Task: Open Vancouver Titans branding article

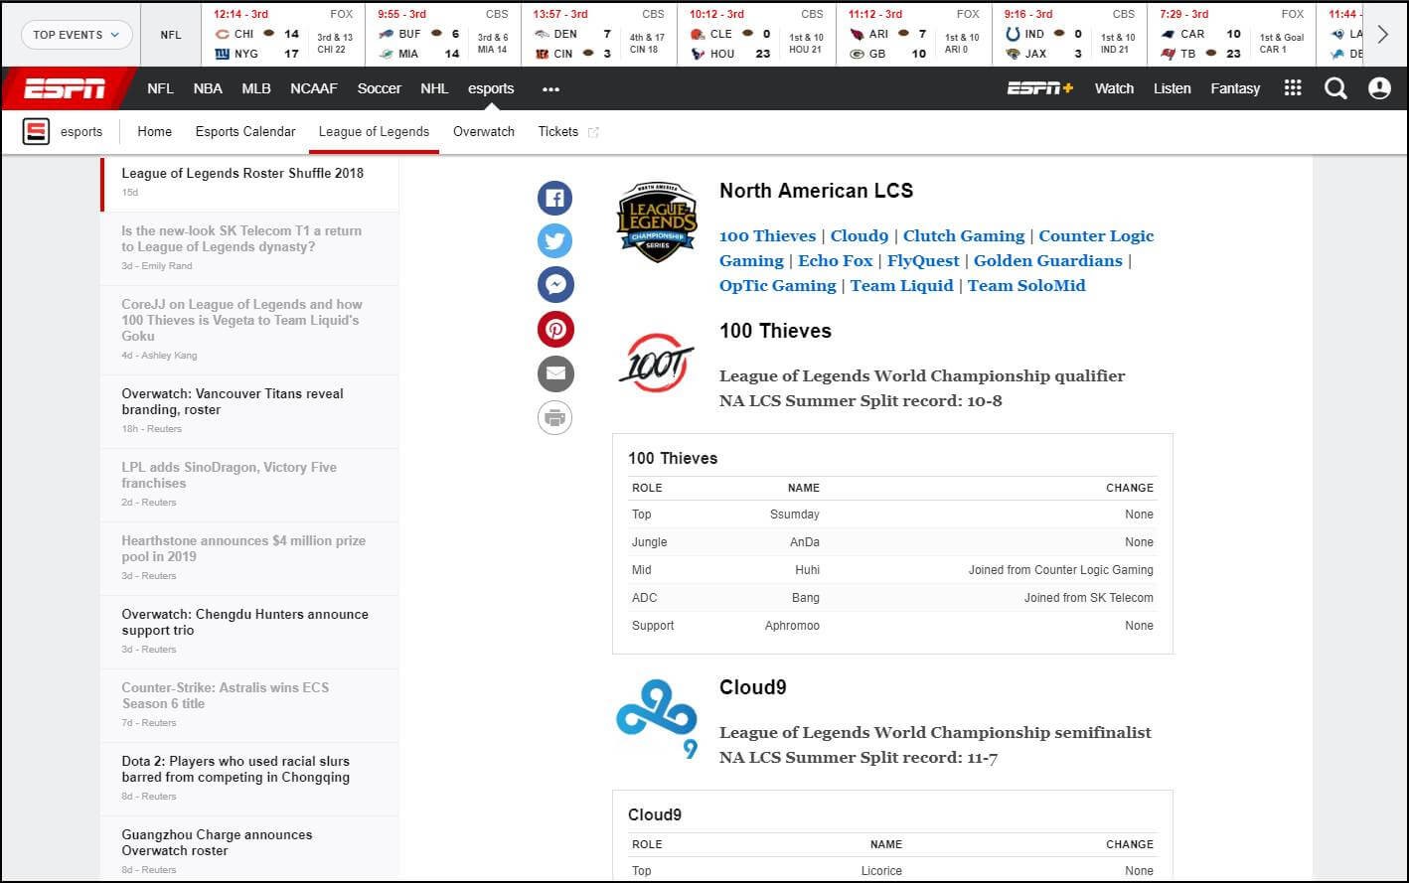Action: tap(233, 401)
